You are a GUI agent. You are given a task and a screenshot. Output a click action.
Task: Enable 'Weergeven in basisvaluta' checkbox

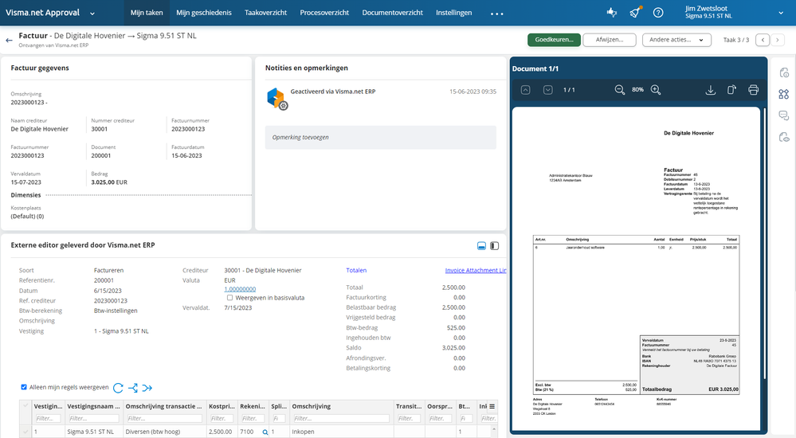click(x=229, y=298)
